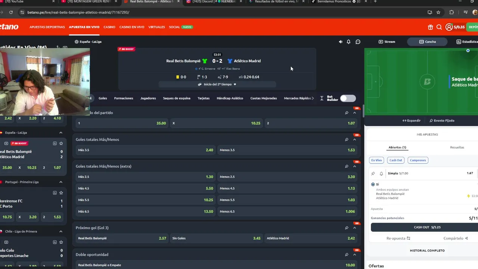Select Menos 2.5 odds 3.30
Screen dimensions: 478x269
(x=288, y=177)
